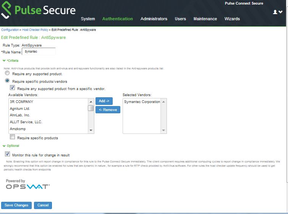
Task: Click the Available Vendors scrollbar thumb
Action: click(x=91, y=108)
